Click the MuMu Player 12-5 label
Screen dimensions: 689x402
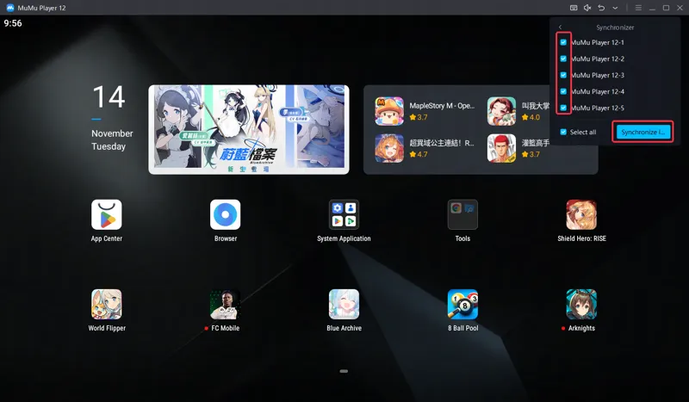598,108
